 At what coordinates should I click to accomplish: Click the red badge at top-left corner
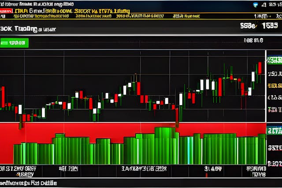[6, 11]
